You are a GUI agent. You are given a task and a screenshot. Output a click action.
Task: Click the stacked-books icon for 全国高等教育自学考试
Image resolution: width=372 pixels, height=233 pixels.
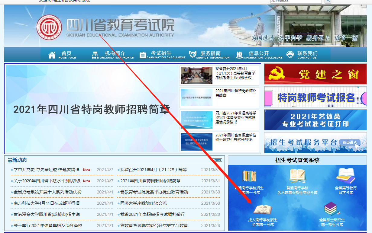(346, 176)
